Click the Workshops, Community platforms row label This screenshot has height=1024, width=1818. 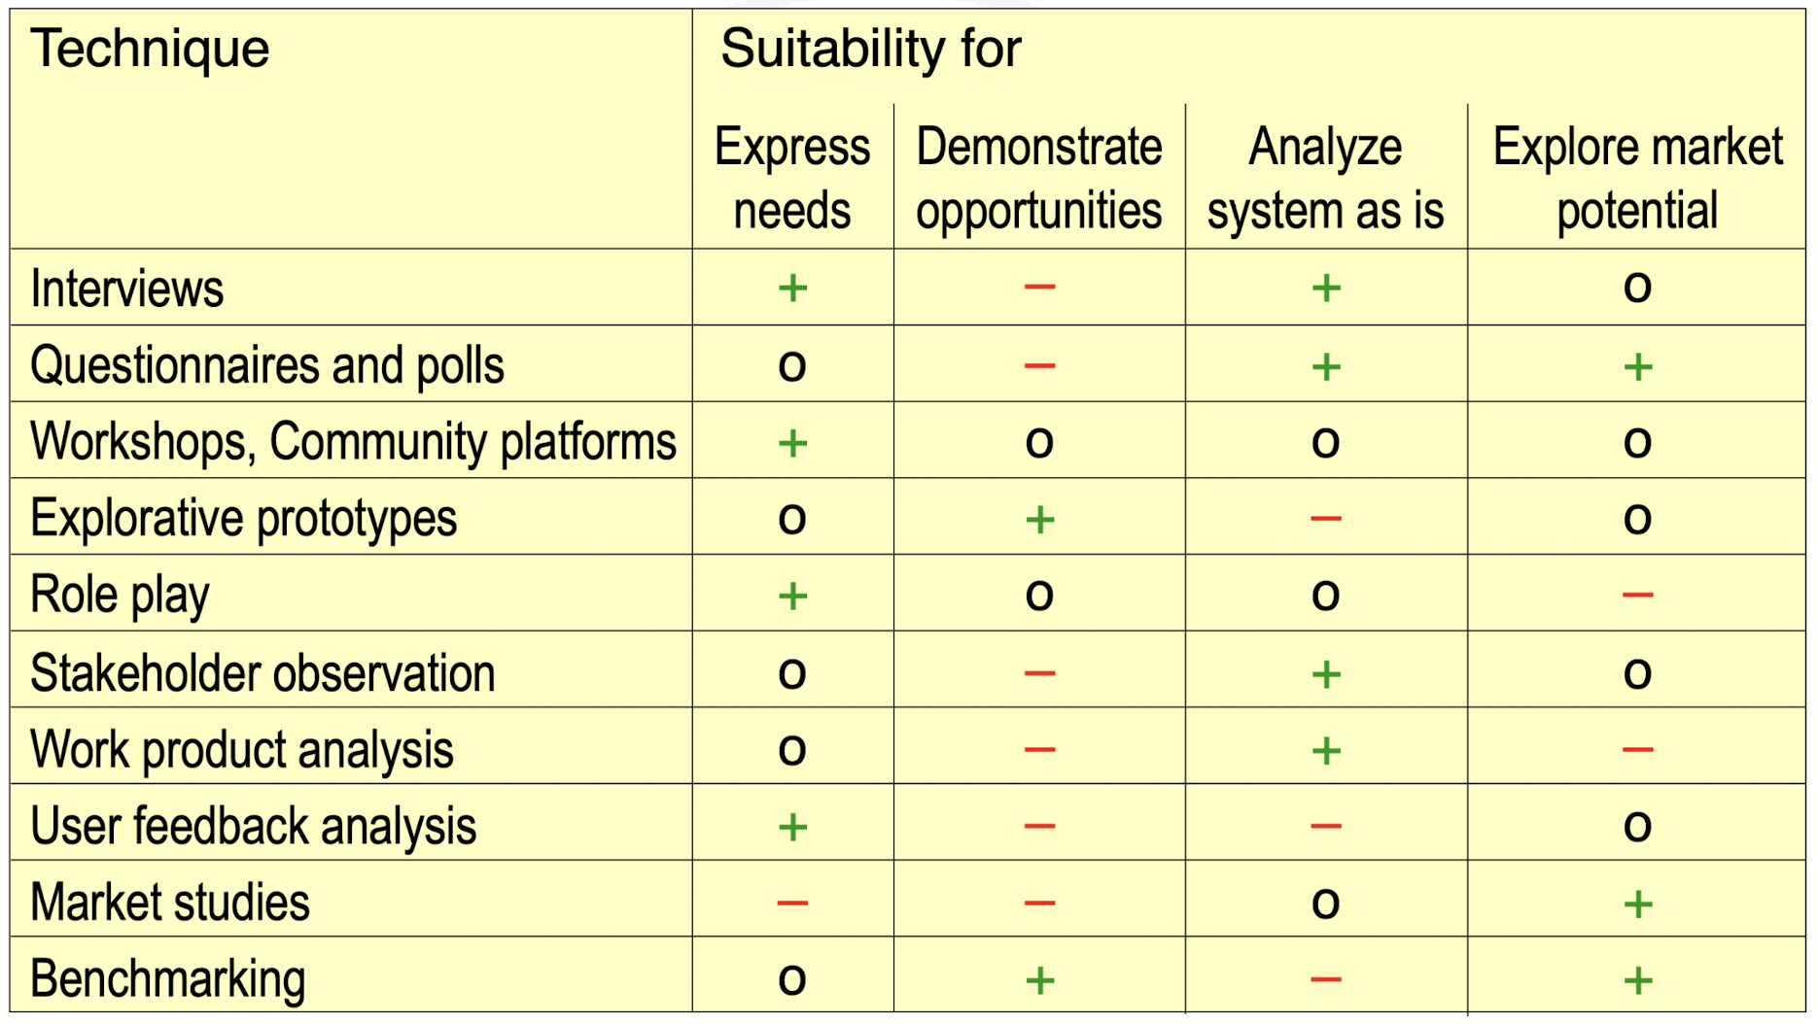[x=353, y=441]
